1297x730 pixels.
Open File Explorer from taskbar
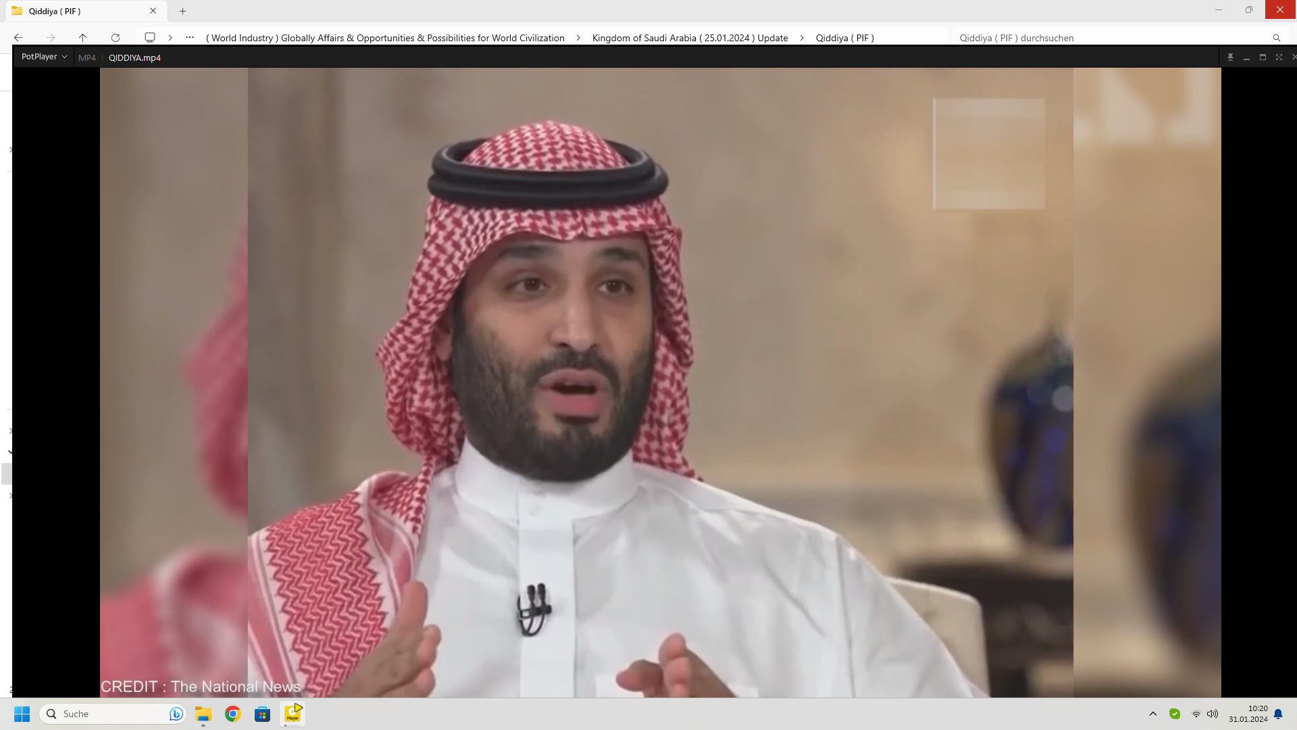[203, 714]
